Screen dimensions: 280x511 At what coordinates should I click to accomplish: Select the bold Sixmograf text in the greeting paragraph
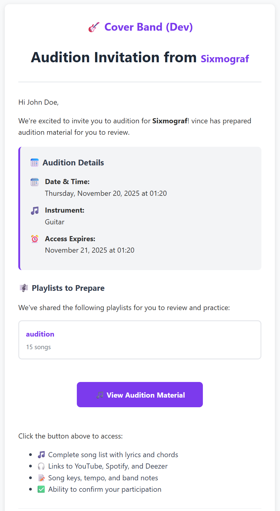pos(170,121)
